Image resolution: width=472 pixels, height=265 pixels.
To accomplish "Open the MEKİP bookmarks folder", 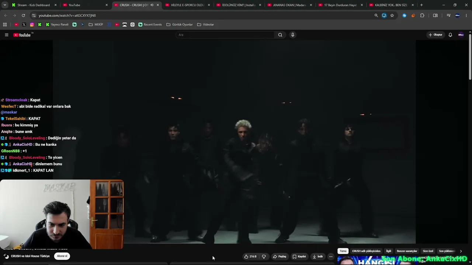I will click(96, 25).
